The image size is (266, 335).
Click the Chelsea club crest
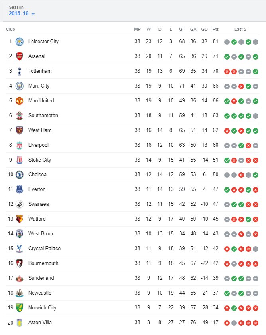(x=19, y=175)
